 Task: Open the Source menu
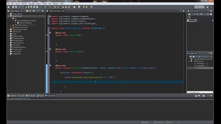click(18, 4)
